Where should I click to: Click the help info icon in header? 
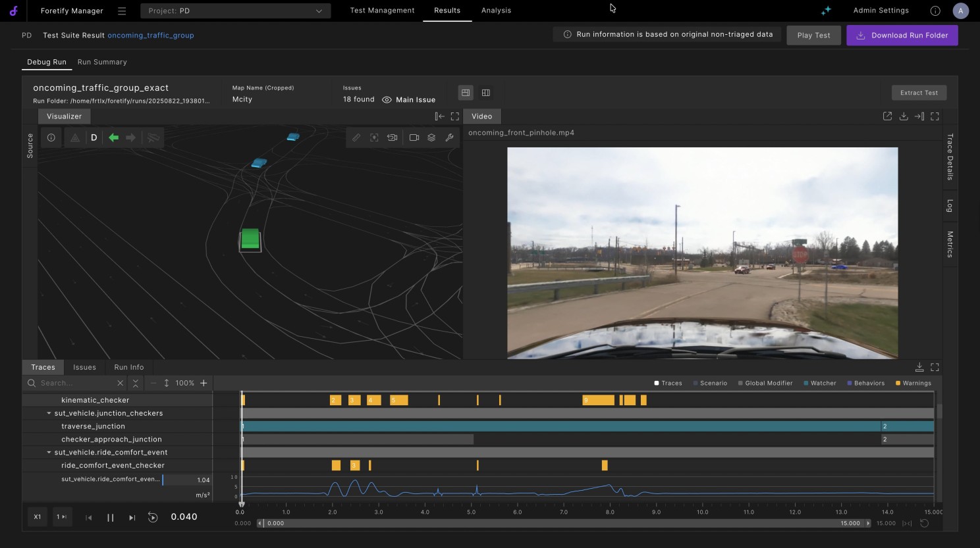[935, 11]
